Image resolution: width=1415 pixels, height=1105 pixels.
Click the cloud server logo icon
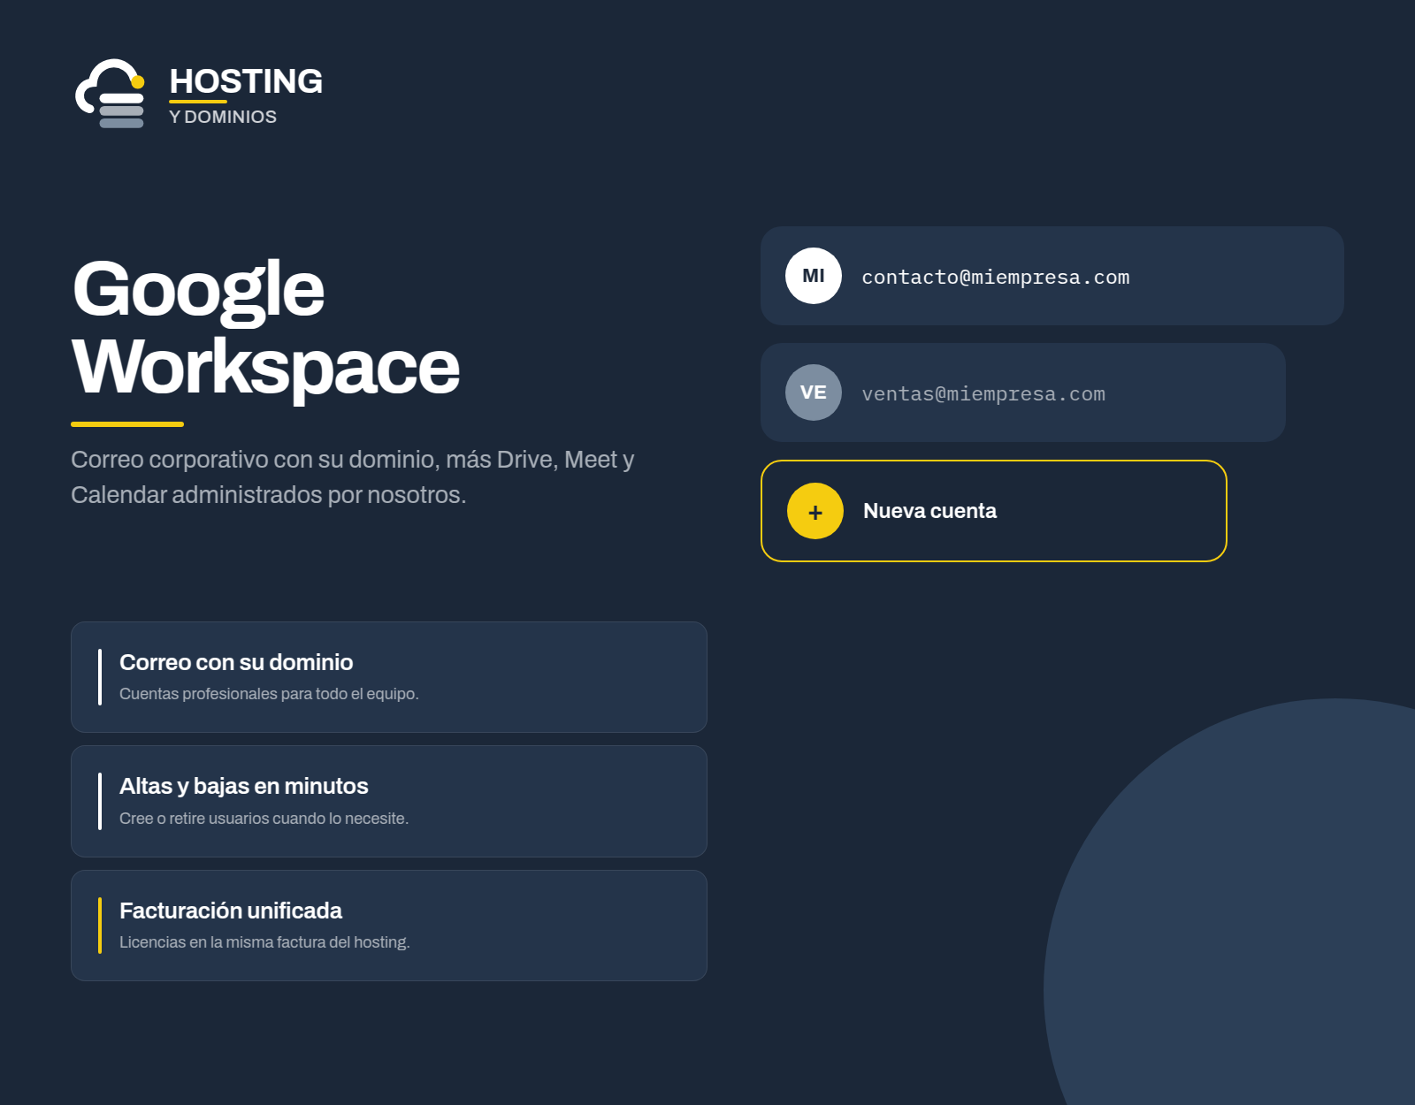[110, 94]
